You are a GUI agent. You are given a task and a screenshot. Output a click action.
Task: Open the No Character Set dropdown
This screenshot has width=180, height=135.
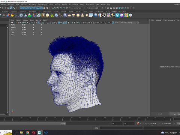[x=151, y=123]
